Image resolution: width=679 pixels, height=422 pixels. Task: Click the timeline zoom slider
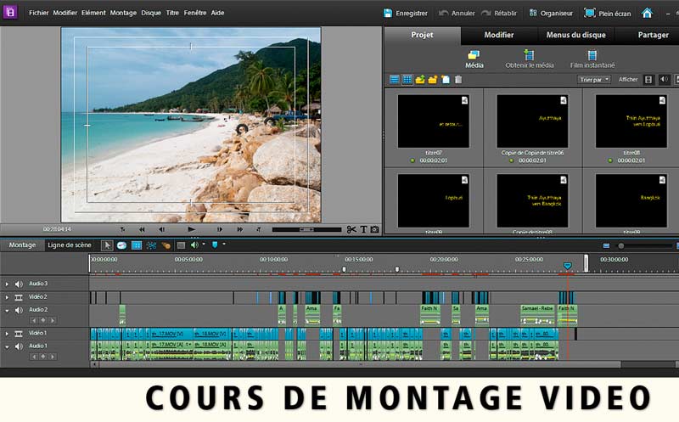coord(621,245)
